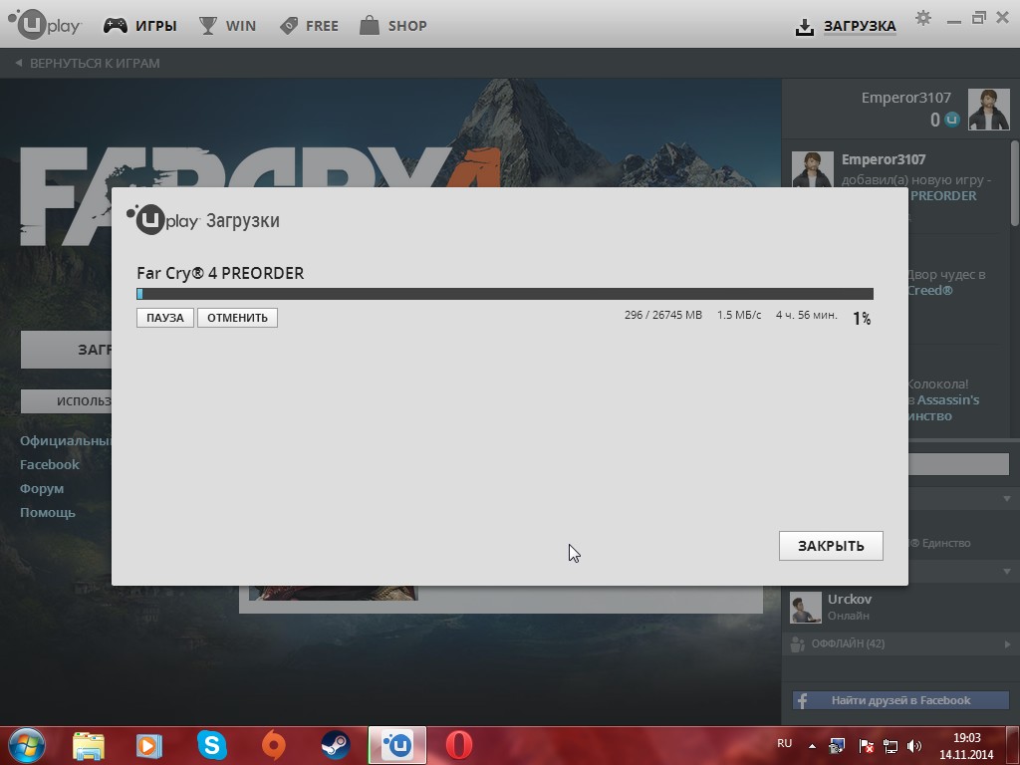Click the download arrow icon
This screenshot has width=1020, height=765.
[805, 27]
